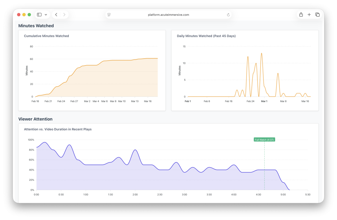Viewport: 337px width, 220px height.
Task: Show the tab overview icon
Action: point(317,14)
